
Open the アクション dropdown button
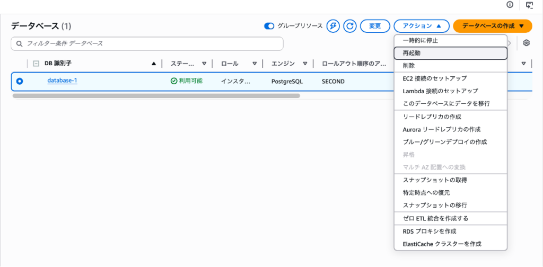(422, 26)
